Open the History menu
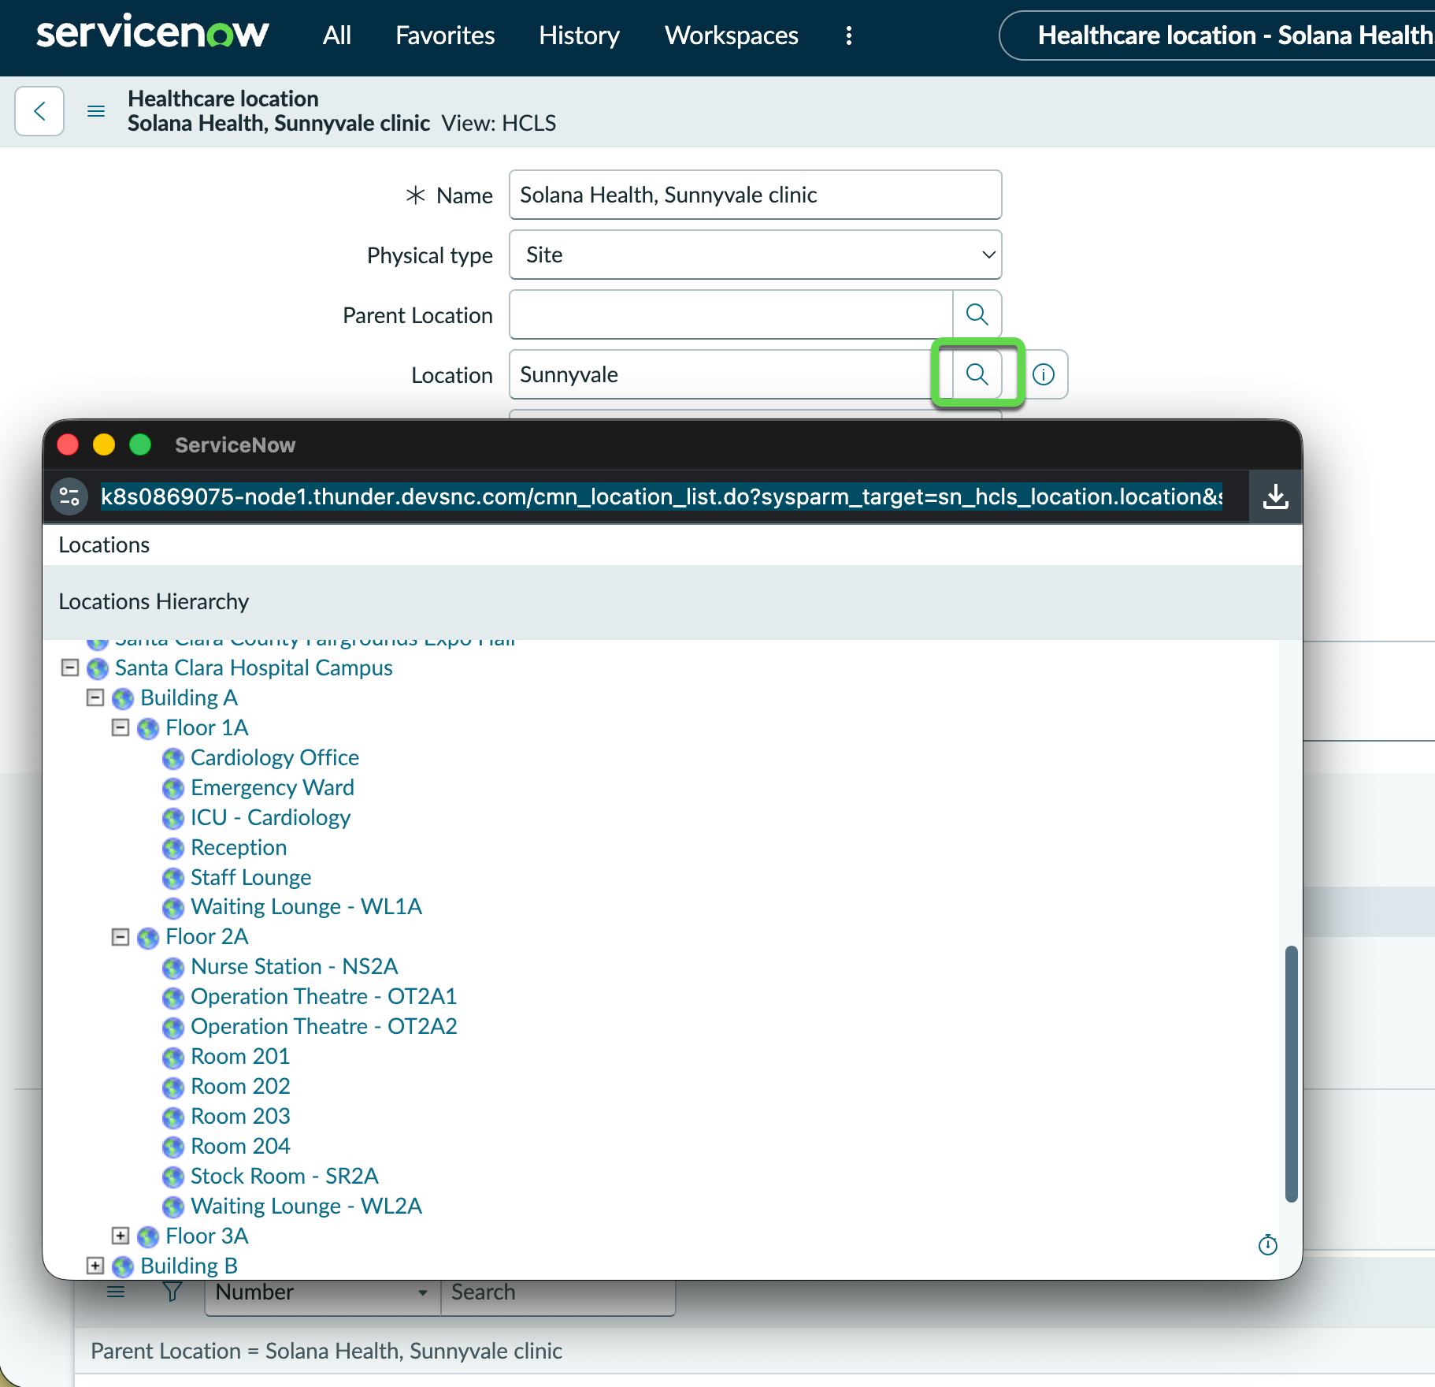The width and height of the screenshot is (1435, 1387). (579, 35)
